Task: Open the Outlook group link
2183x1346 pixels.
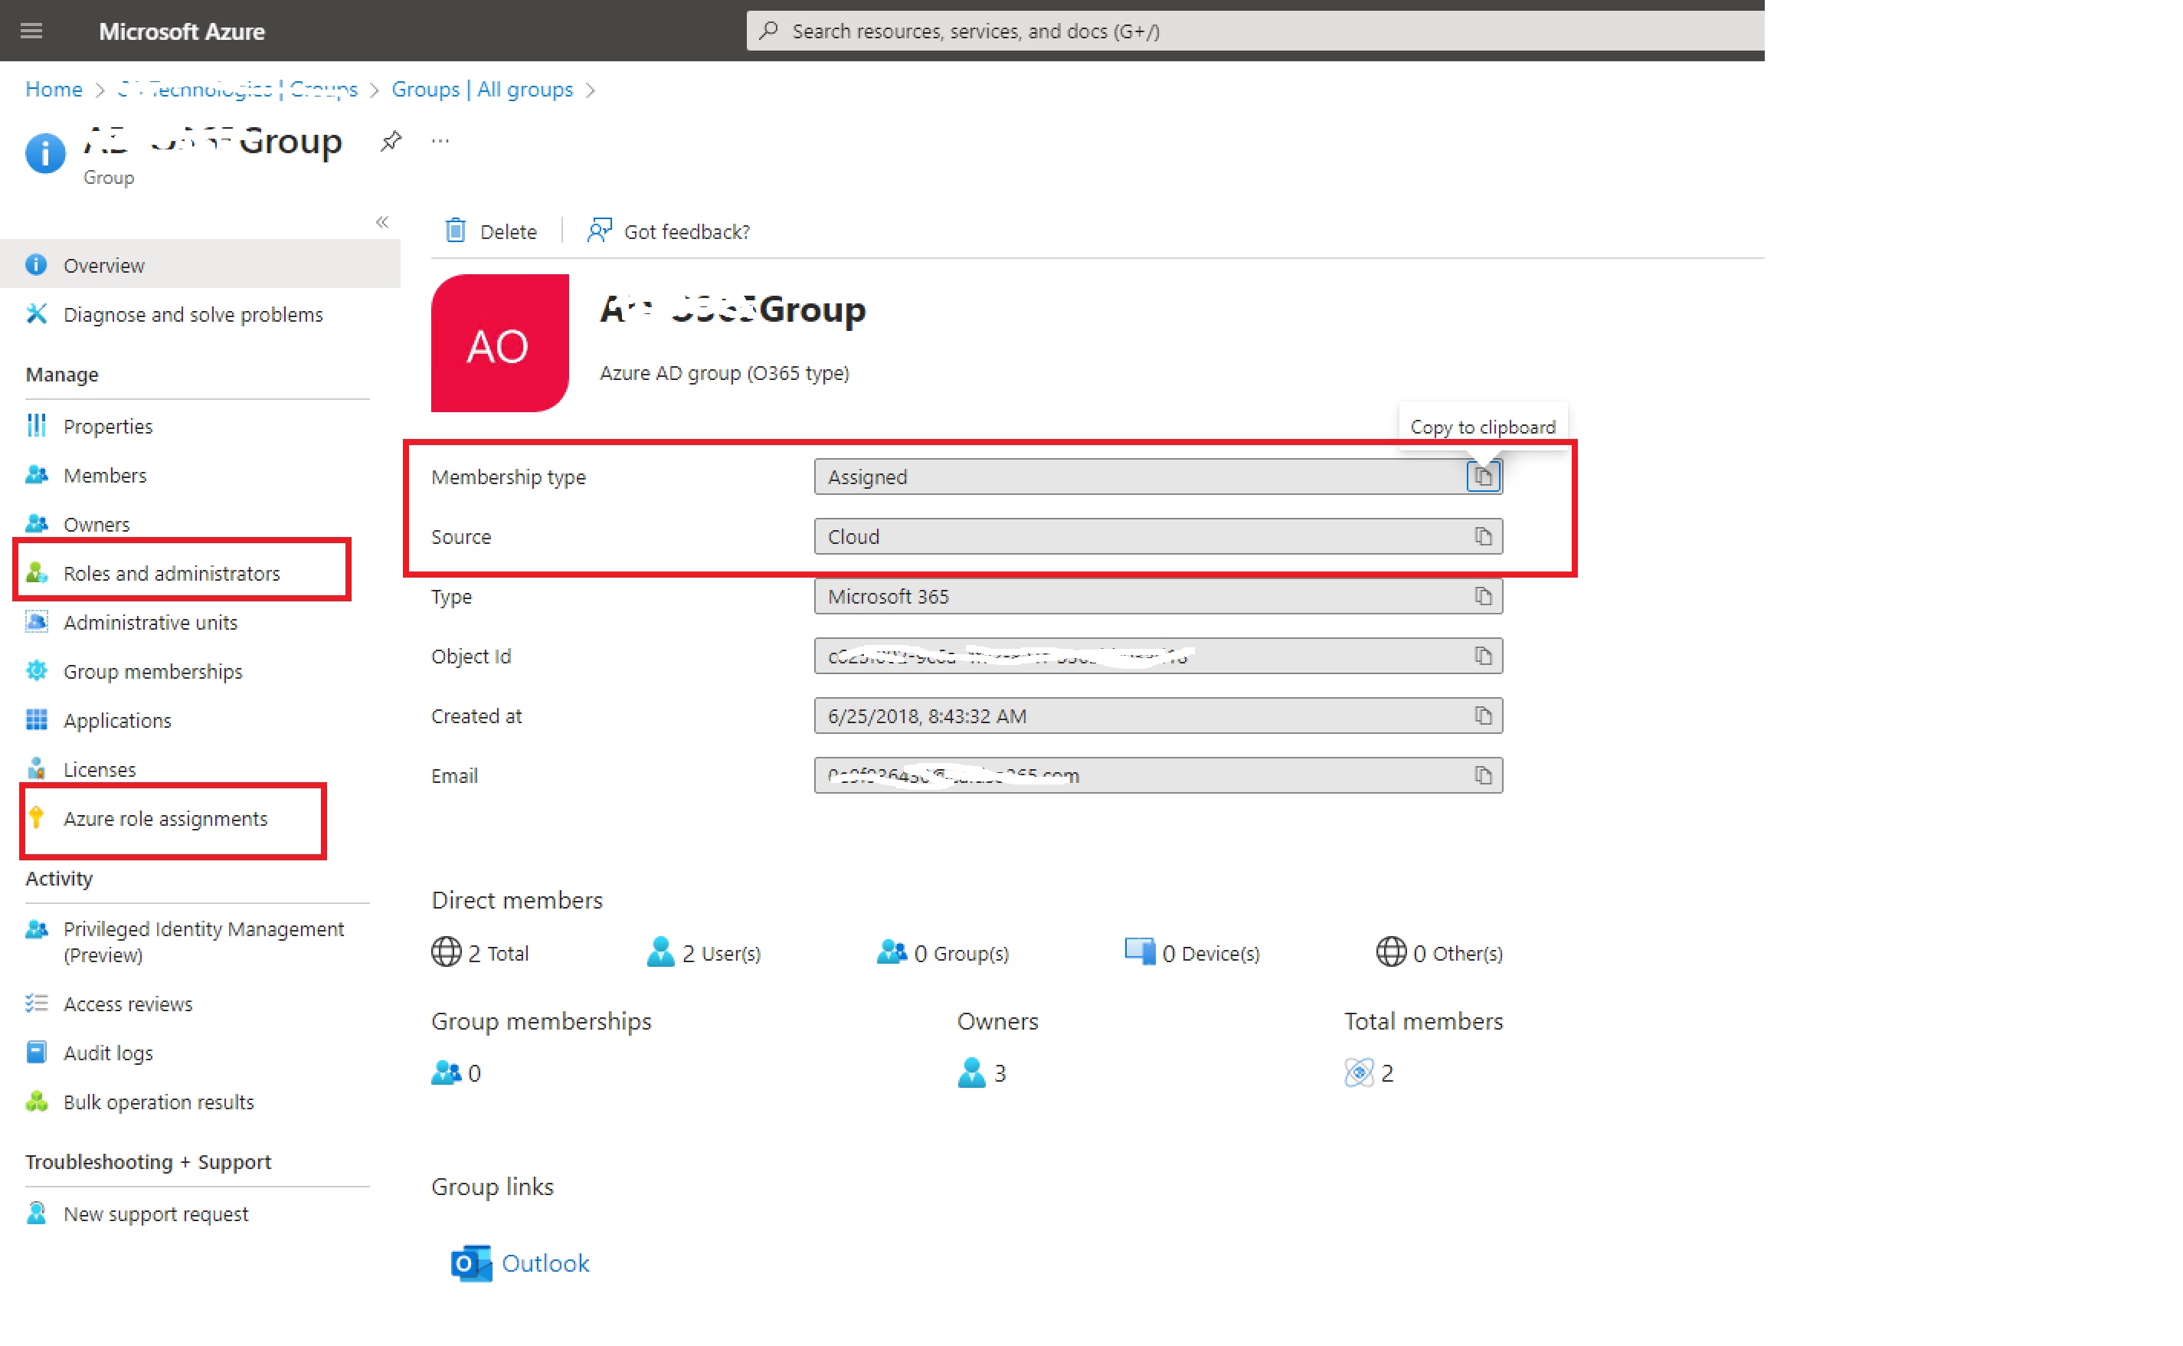Action: tap(545, 1263)
